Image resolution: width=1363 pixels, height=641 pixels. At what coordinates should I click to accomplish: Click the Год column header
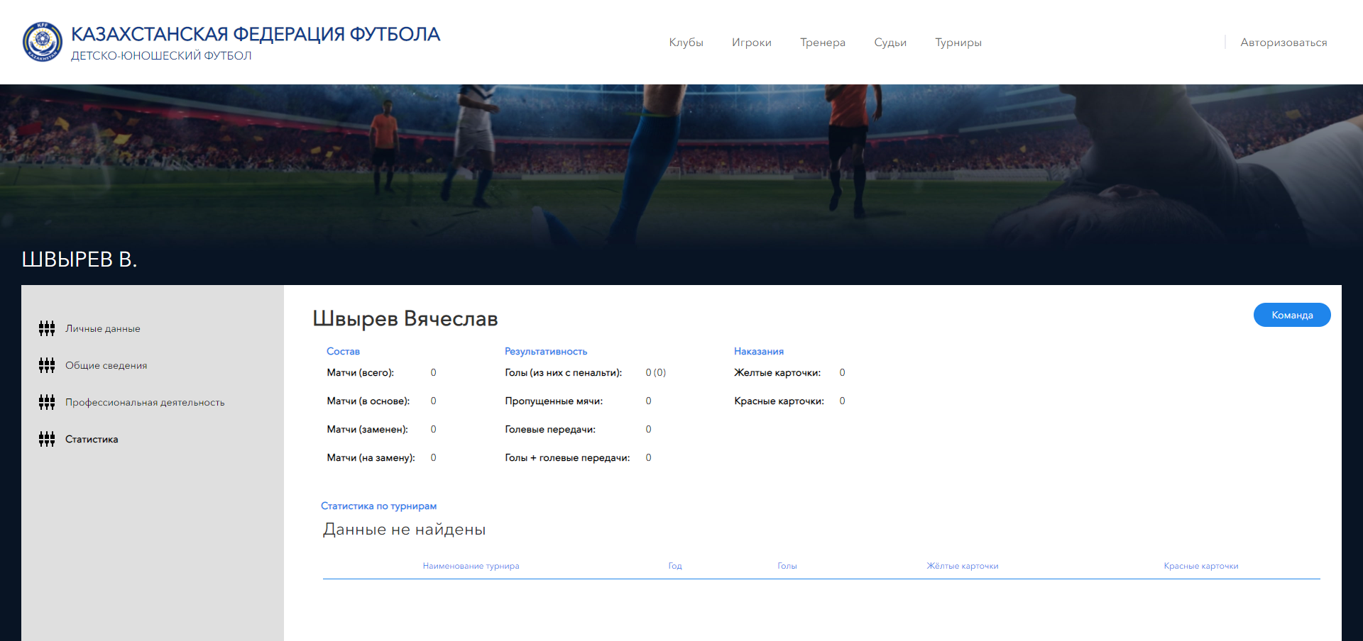coord(675,566)
